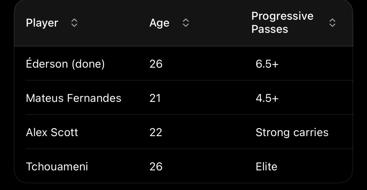Image resolution: width=367 pixels, height=190 pixels.
Task: Click age 26 in Éderson row
Action: (x=156, y=64)
